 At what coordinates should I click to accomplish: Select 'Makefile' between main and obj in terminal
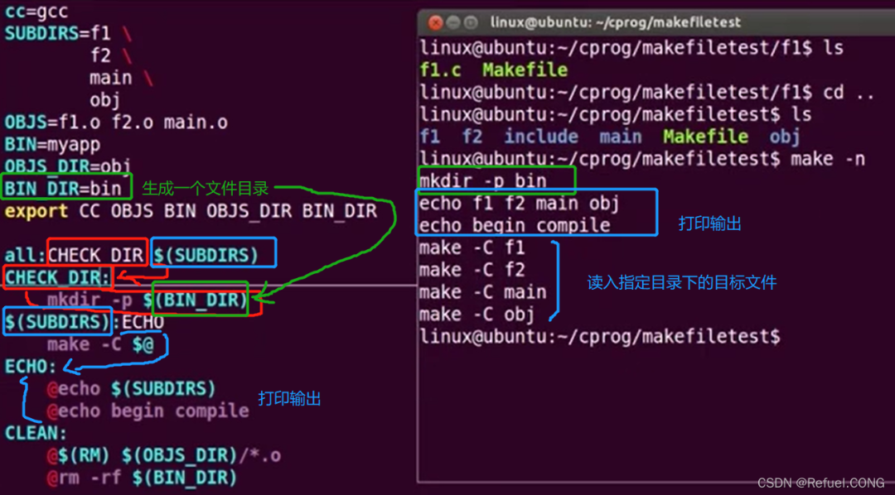pos(705,137)
